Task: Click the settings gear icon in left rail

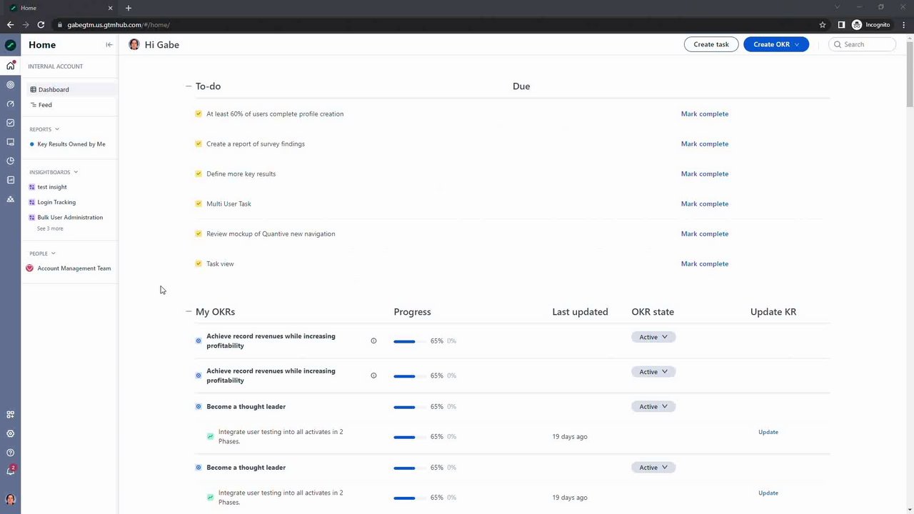Action: [x=10, y=433]
